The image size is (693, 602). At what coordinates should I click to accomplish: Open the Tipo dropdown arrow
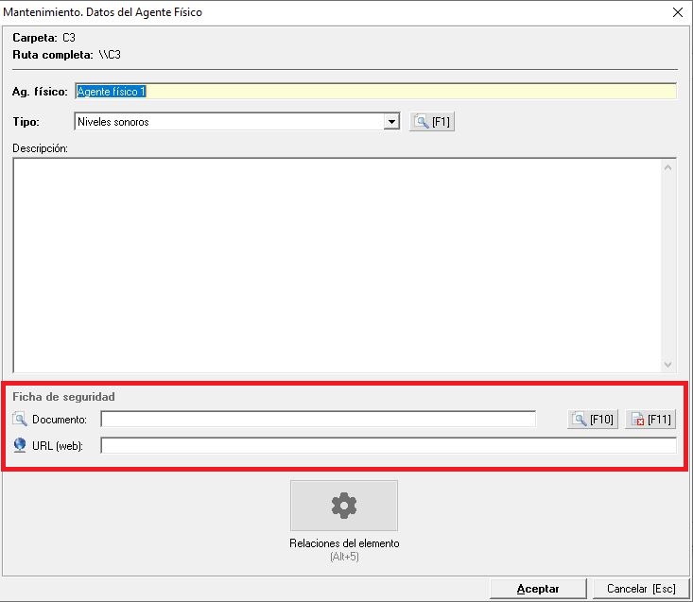[391, 122]
